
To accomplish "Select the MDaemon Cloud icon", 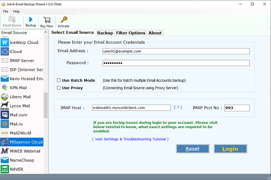I will click(5, 142).
